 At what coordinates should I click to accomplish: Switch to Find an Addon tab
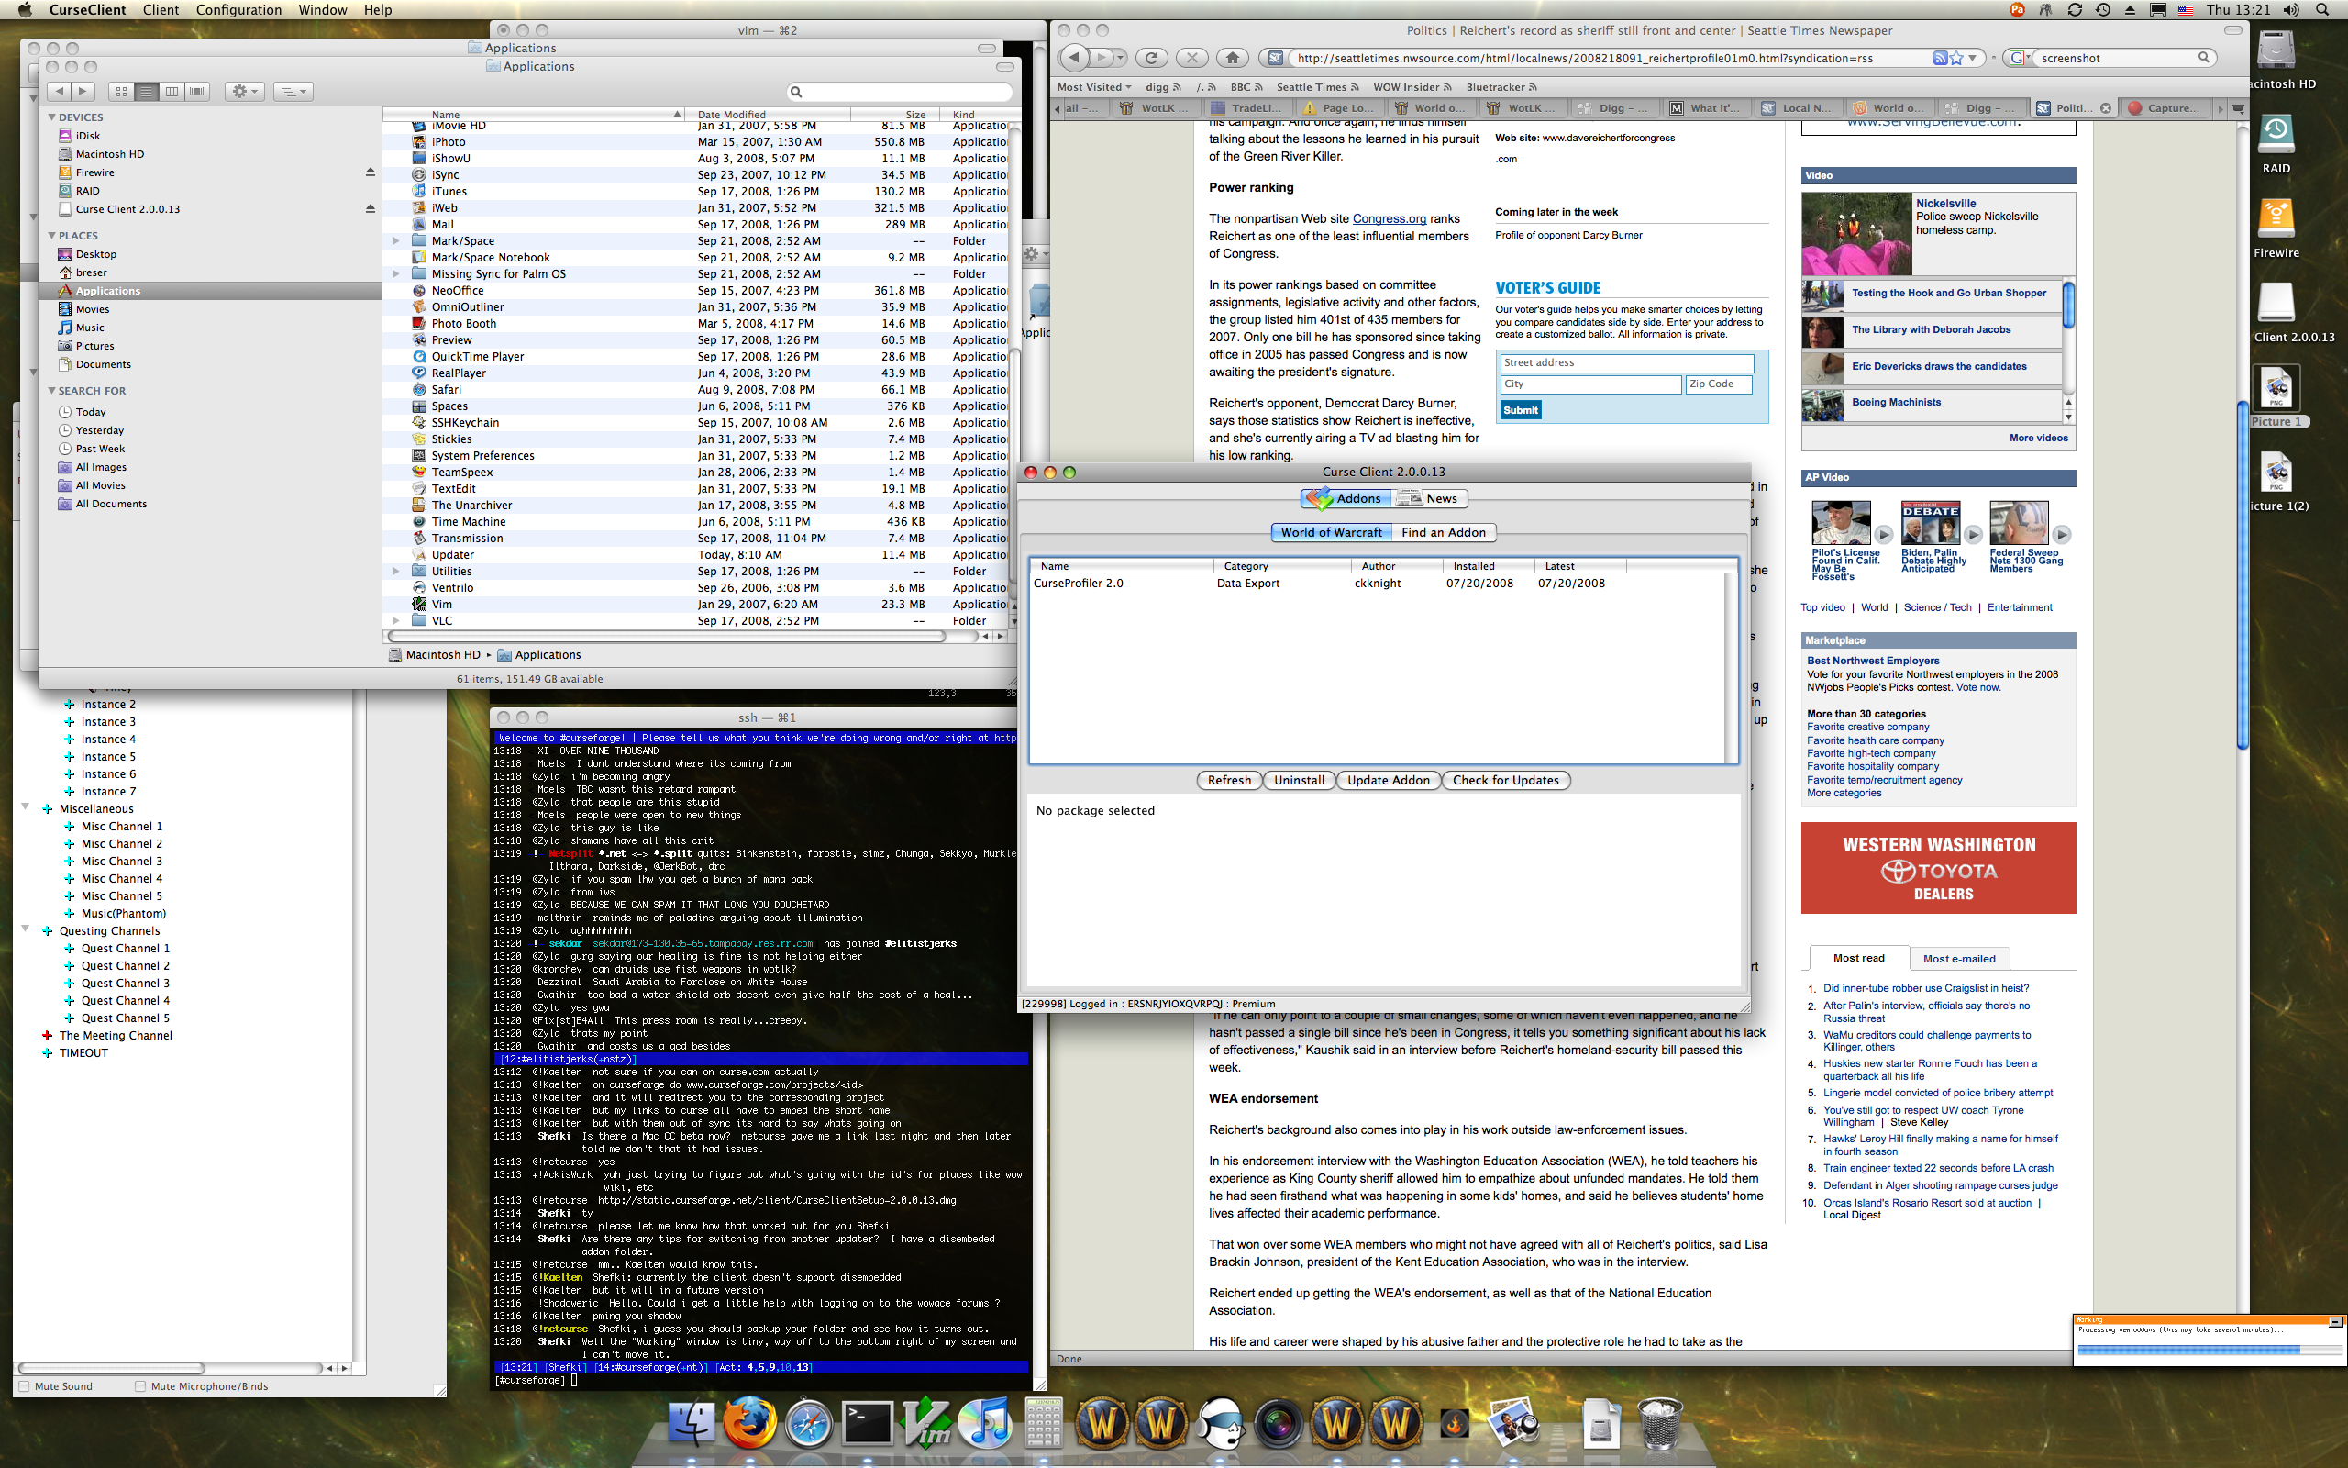coord(1443,533)
